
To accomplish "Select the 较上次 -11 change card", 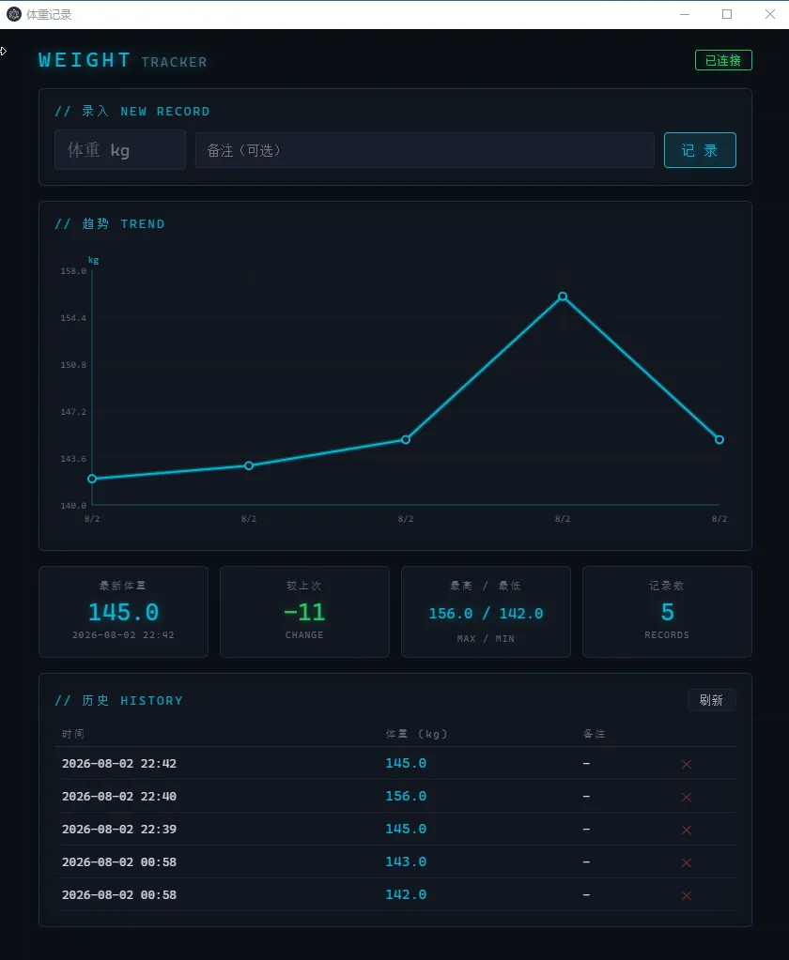I will [304, 612].
